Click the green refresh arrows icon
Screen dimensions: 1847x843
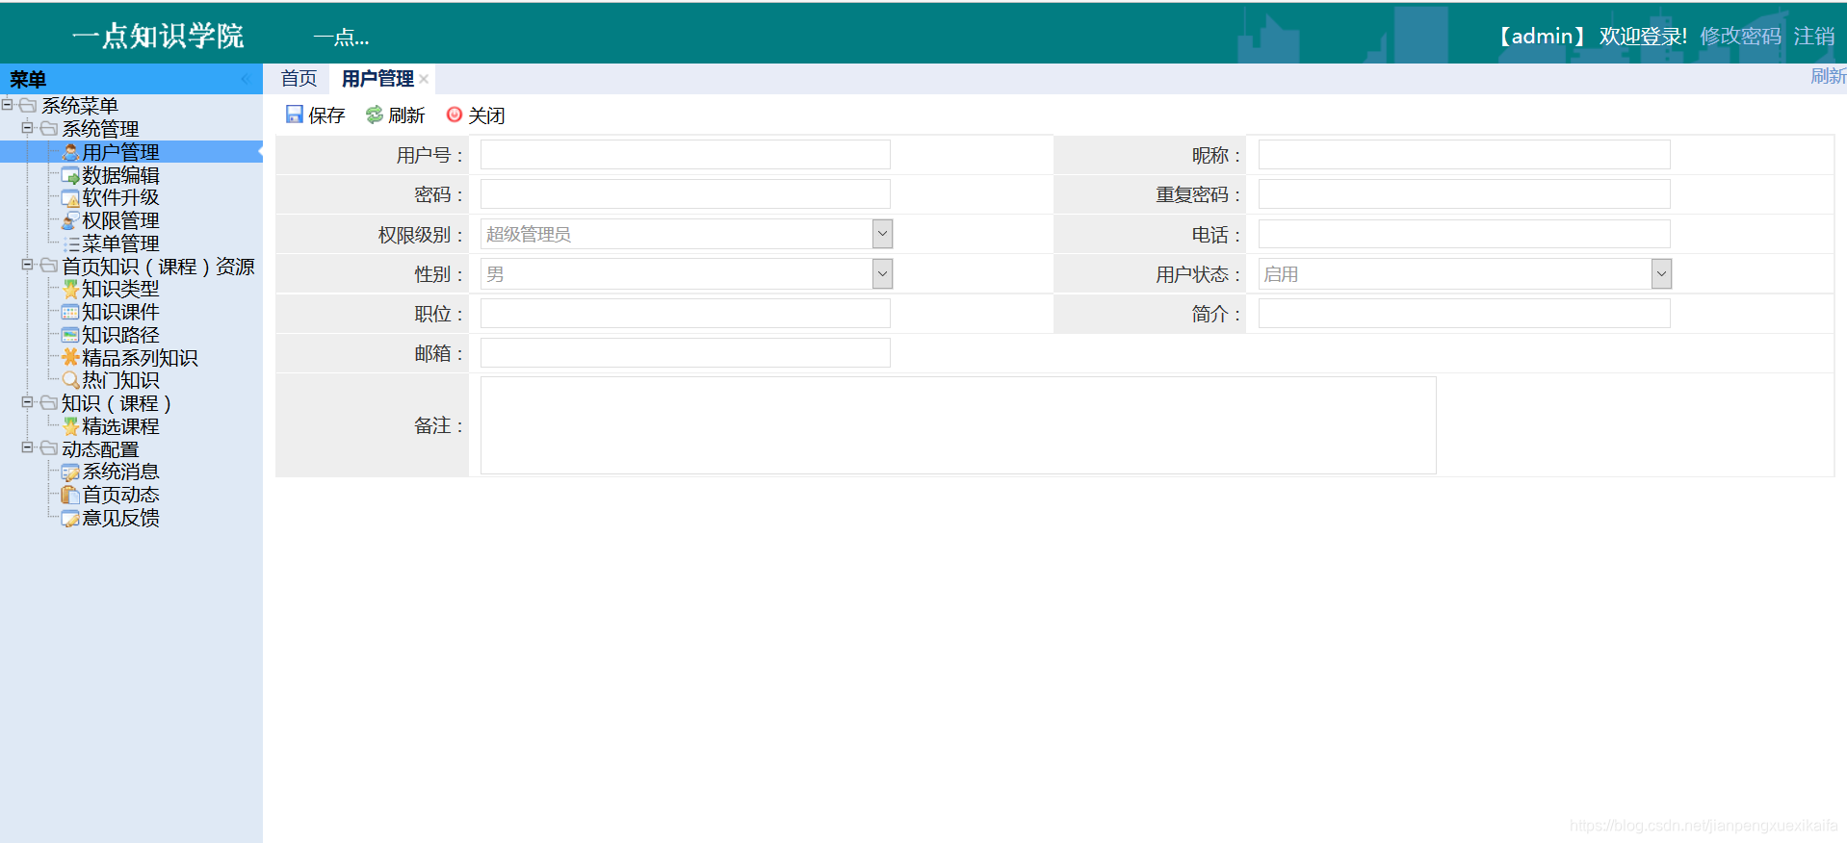click(375, 115)
